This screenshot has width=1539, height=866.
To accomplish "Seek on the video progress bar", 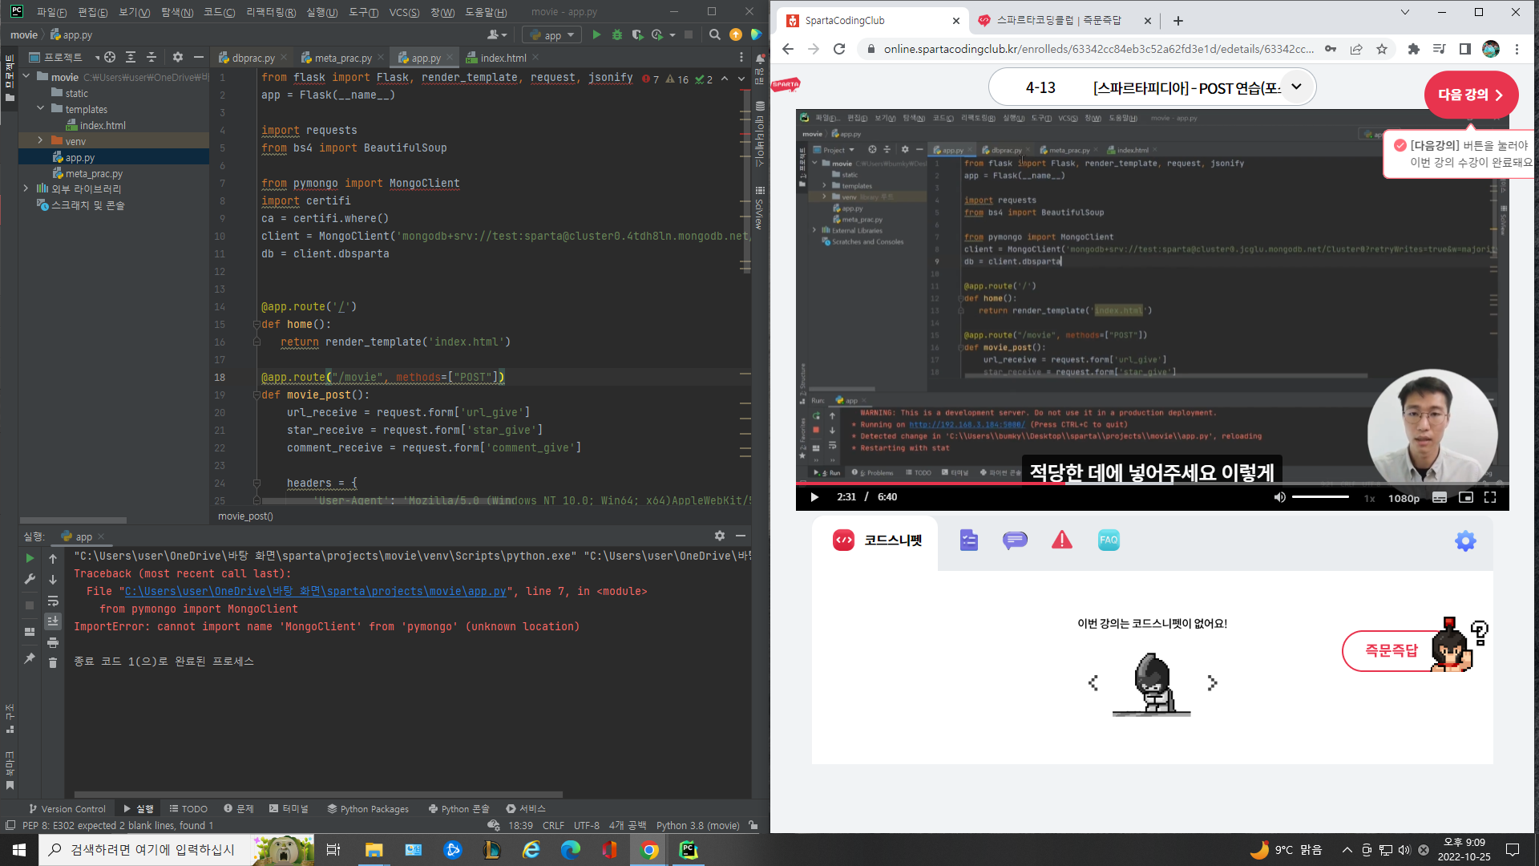I will (x=1152, y=484).
